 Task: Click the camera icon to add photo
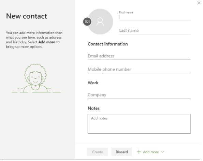point(87,21)
